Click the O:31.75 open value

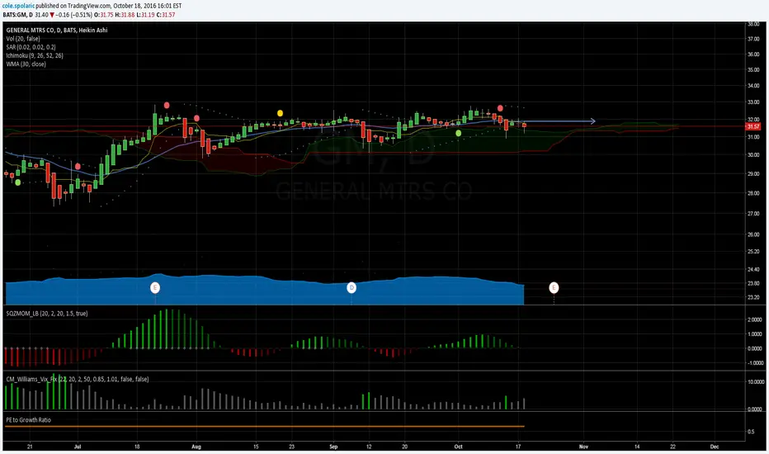coord(103,15)
